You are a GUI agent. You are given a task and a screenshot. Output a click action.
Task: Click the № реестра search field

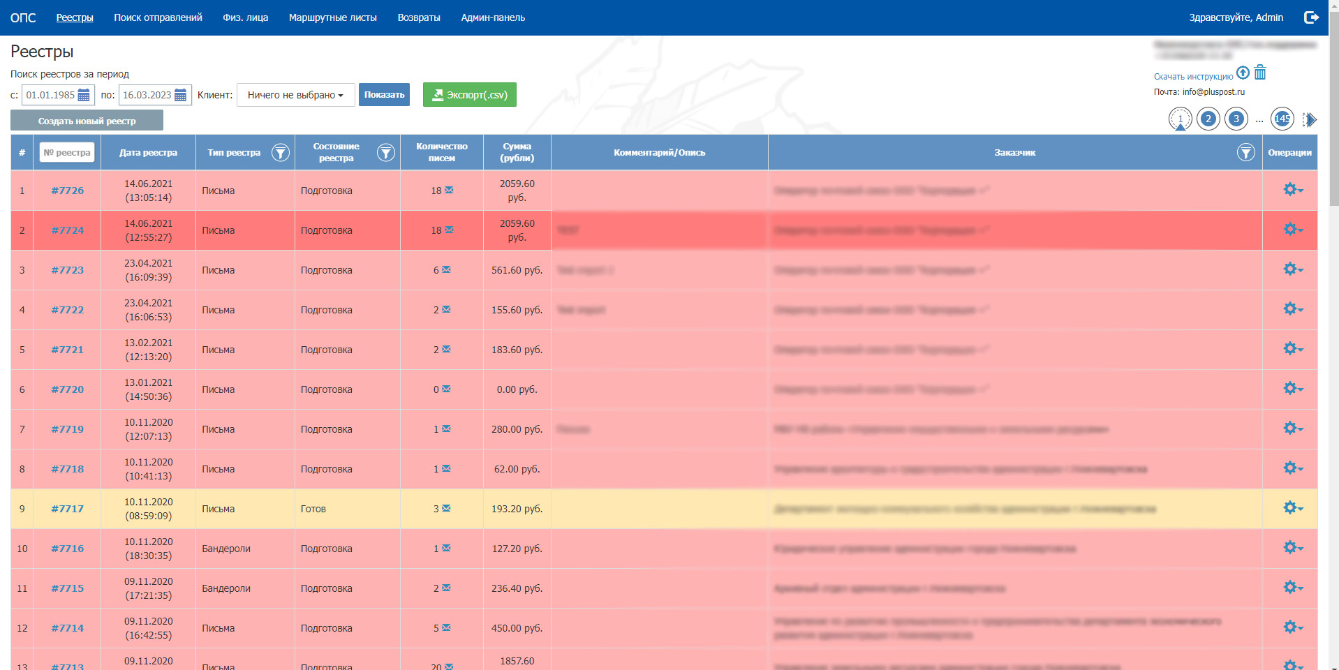67,153
